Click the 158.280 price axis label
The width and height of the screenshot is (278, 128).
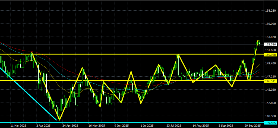click(270, 11)
